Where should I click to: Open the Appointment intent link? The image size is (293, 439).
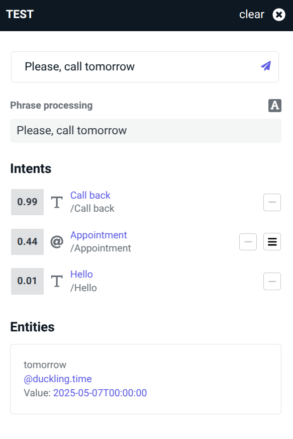pos(99,235)
